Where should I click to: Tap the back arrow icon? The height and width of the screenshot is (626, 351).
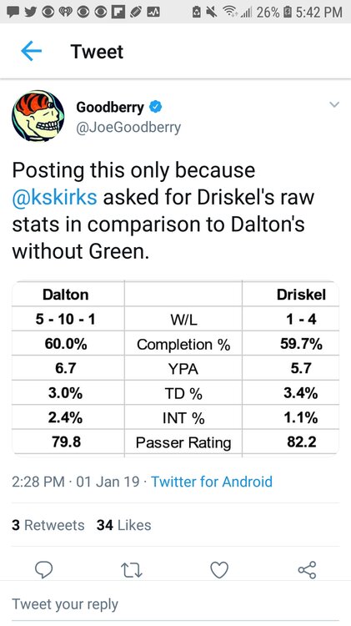tap(32, 52)
